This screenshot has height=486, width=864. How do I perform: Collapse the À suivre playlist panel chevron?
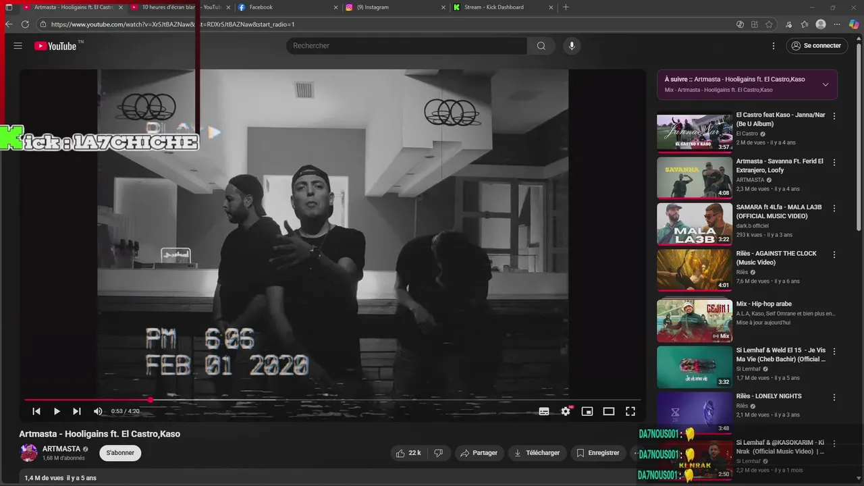pos(826,84)
